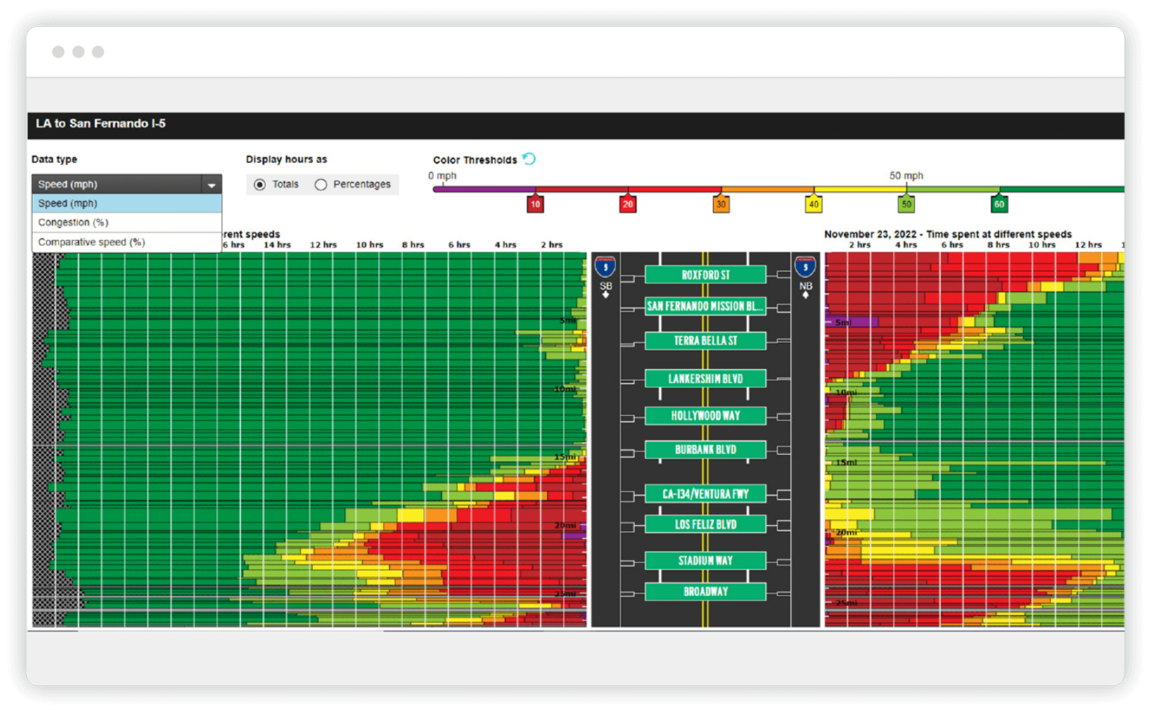Click the 30 mph threshold slider handle

pyautogui.click(x=721, y=203)
